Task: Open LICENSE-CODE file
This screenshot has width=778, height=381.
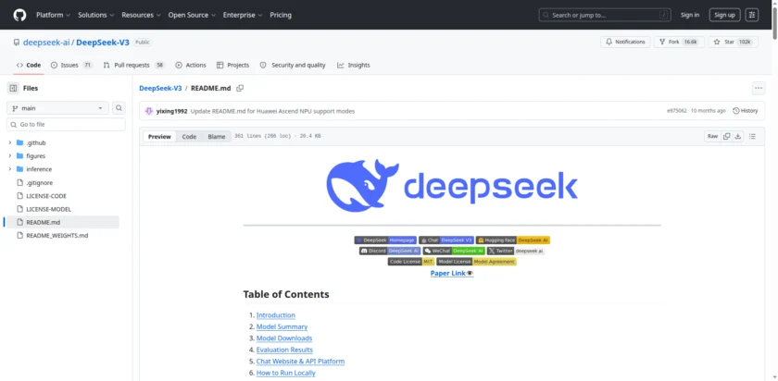Action: 46,196
